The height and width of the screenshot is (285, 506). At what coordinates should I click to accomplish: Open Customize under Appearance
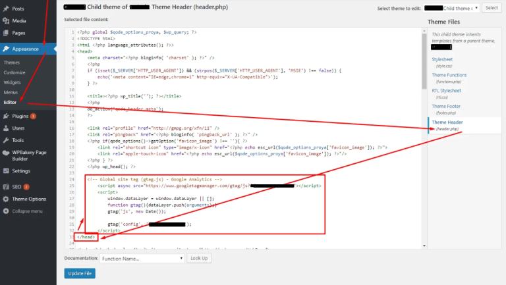(14, 72)
